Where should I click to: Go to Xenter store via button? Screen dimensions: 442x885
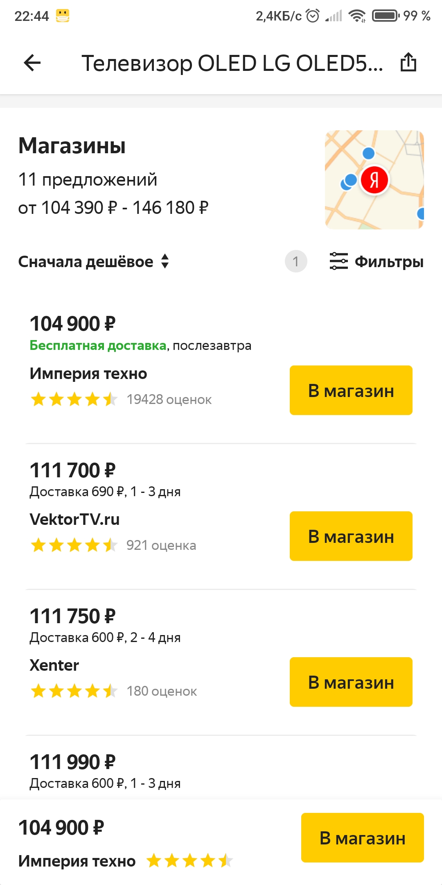(351, 682)
